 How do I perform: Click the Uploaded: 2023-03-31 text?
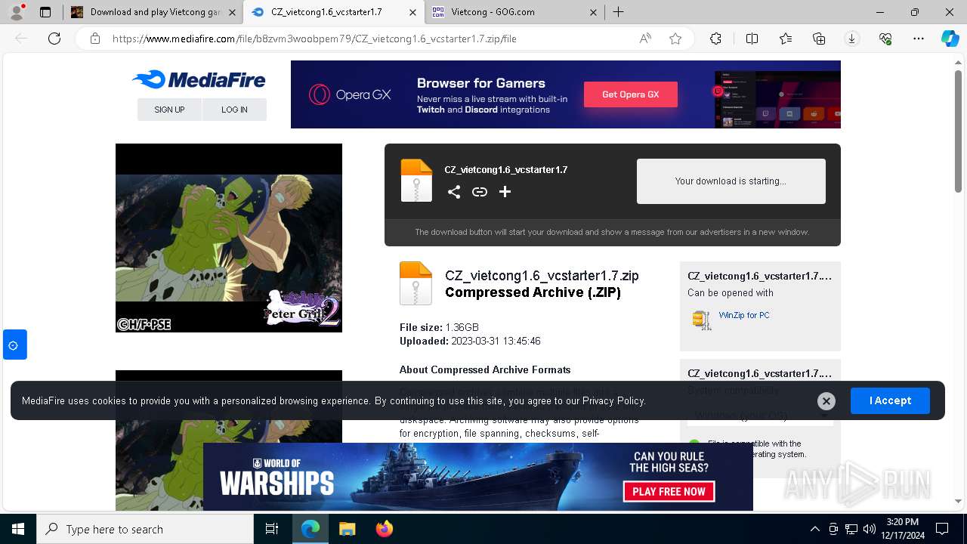[x=470, y=342]
